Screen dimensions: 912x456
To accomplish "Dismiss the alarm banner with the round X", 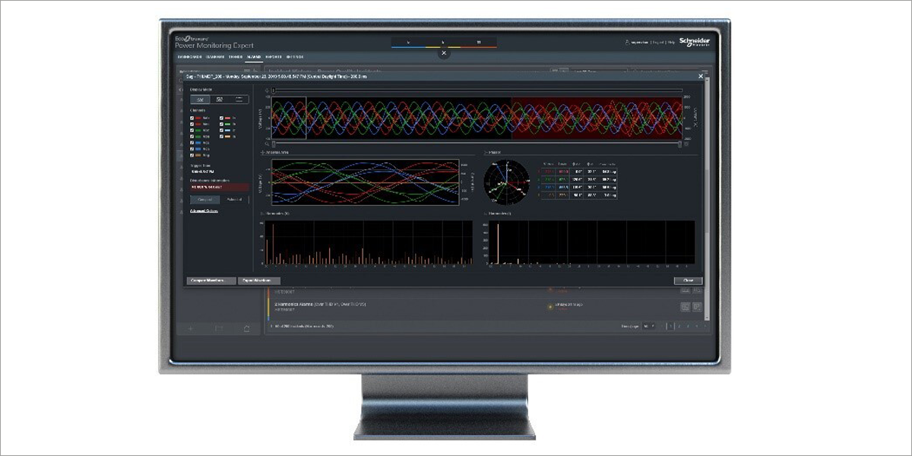I will [445, 53].
